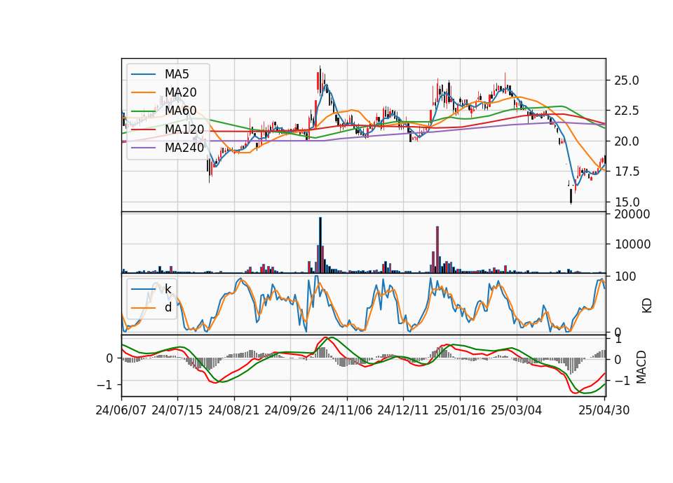Click the 24/09/26 date axis label

click(290, 410)
